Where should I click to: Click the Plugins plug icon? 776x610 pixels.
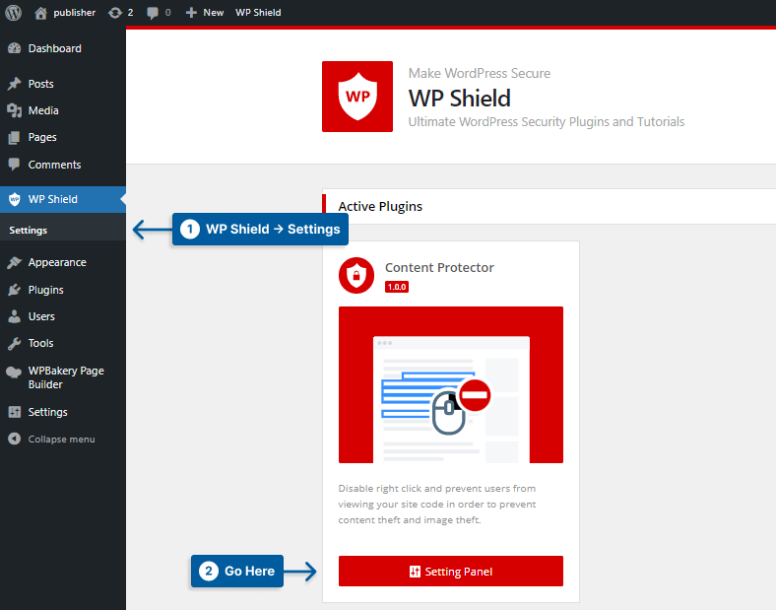point(15,290)
